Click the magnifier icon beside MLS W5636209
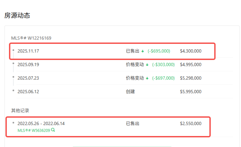This screenshot has height=147, width=241. pos(53,130)
